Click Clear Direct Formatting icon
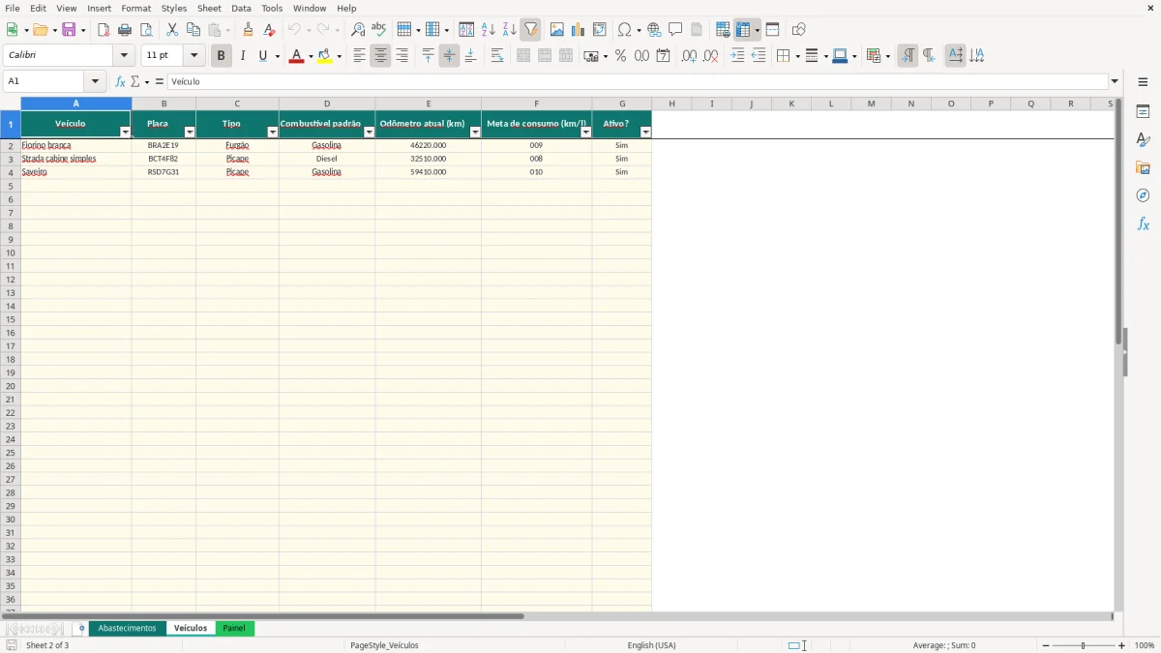1161x653 pixels. pos(269,30)
